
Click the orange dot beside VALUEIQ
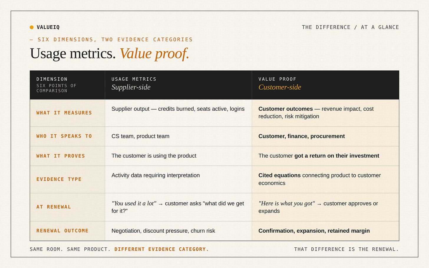click(32, 27)
